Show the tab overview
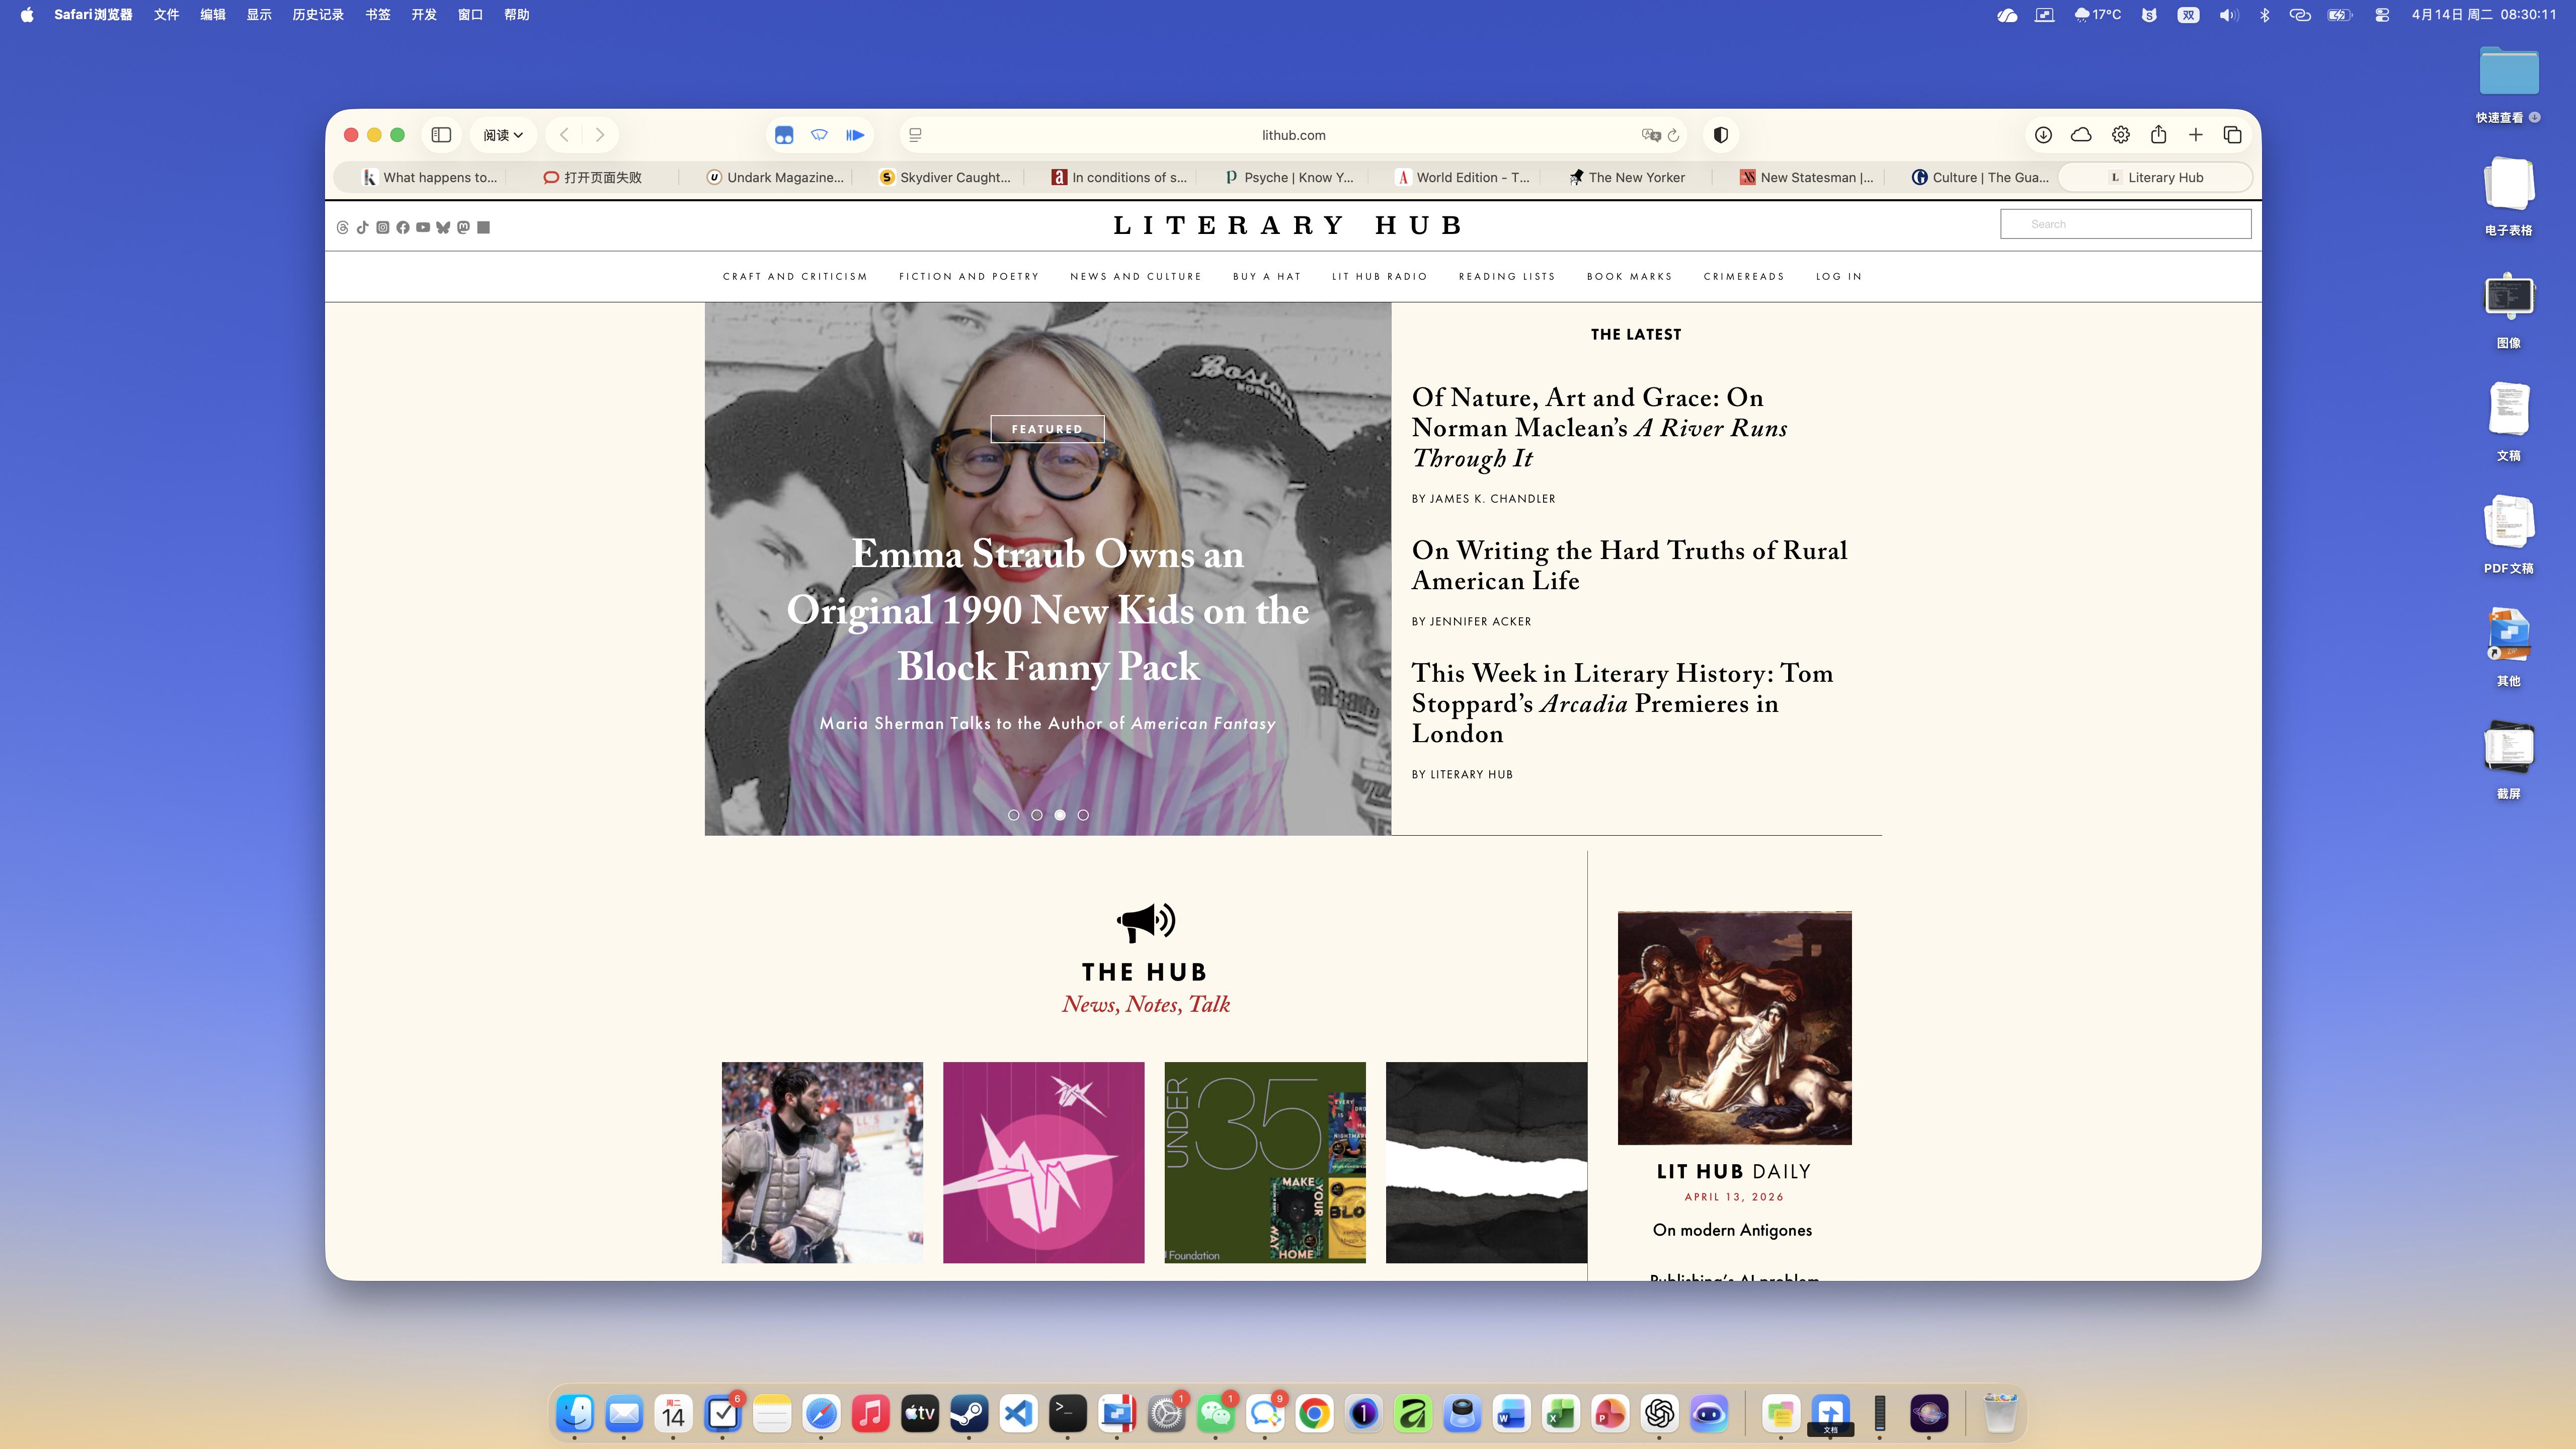This screenshot has height=1449, width=2576. point(2232,135)
